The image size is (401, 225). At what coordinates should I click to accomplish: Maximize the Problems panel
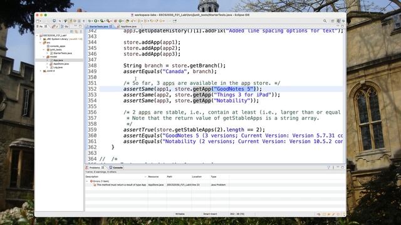tap(343, 167)
